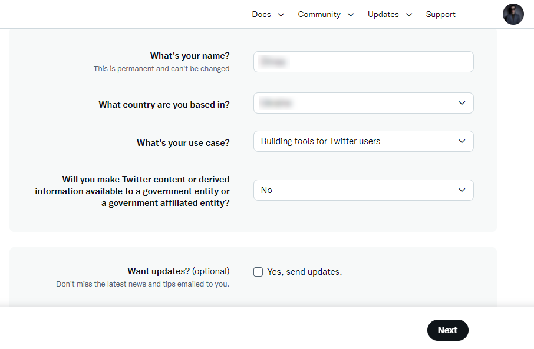This screenshot has height=349, width=534.
Task: Click the chevron next to Docs
Action: [x=281, y=15]
